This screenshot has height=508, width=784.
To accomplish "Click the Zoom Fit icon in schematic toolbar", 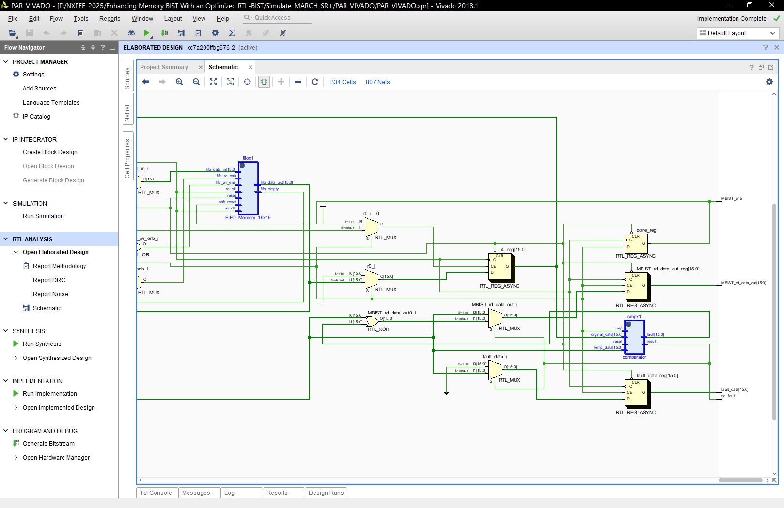I will (213, 82).
